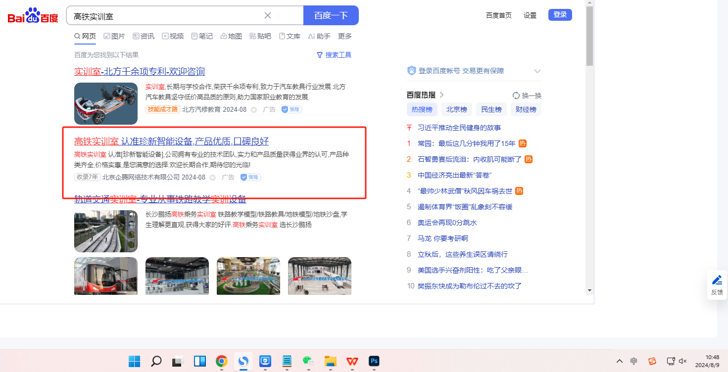This screenshot has height=372, width=728.
Task: Select the 北京榜 hot list tab
Action: click(x=457, y=109)
